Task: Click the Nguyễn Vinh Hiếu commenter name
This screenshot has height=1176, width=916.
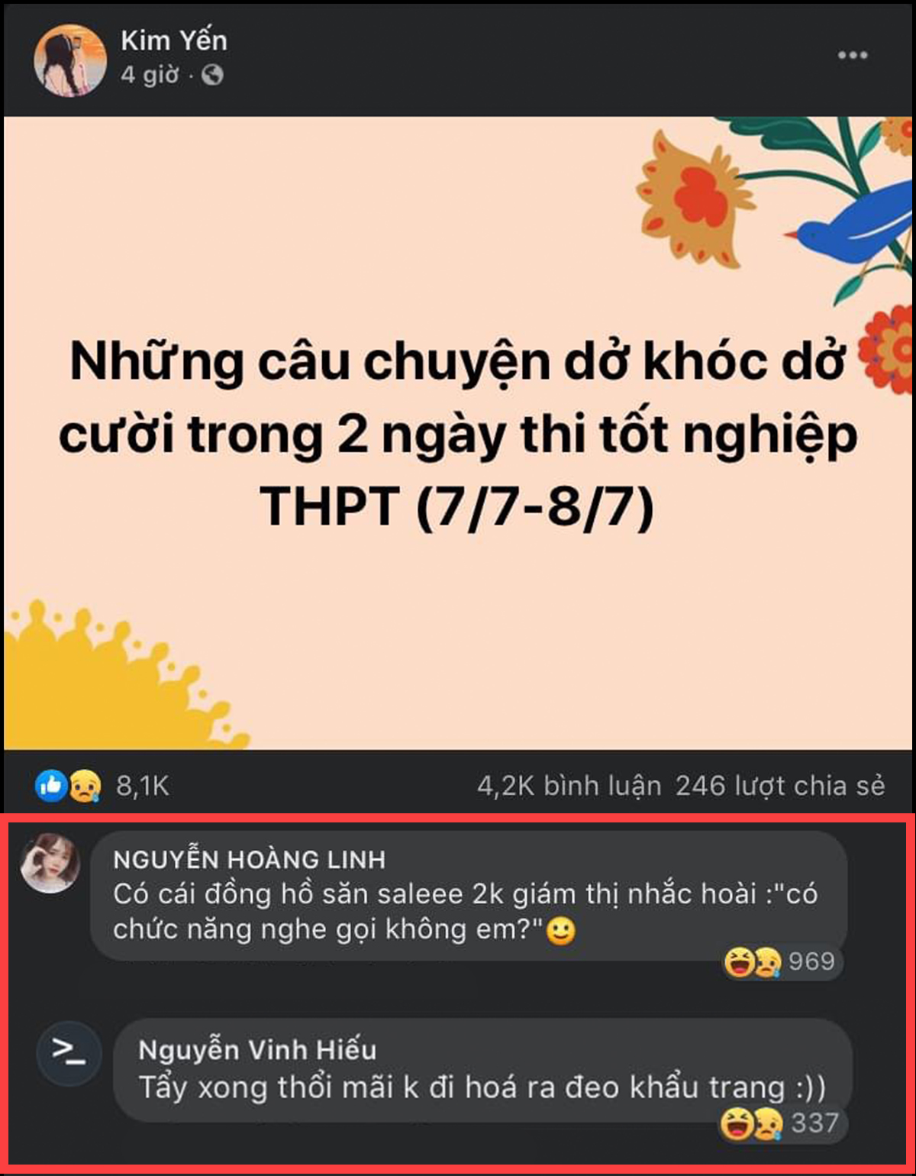Action: (x=257, y=1050)
